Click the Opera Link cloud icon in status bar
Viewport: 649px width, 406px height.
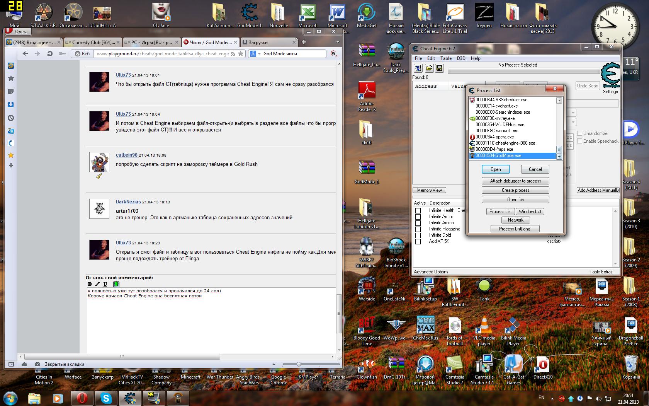click(24, 364)
